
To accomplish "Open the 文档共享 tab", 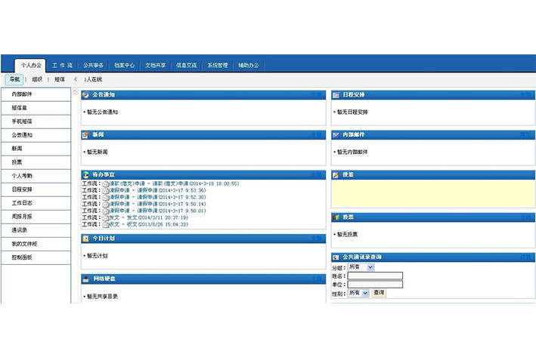I will (x=155, y=65).
